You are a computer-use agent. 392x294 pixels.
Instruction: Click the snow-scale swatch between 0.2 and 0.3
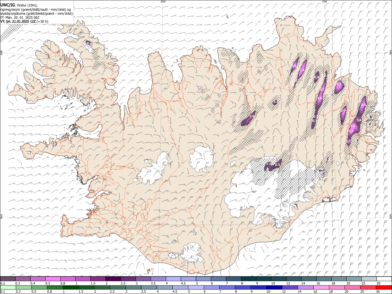[x=8, y=279]
